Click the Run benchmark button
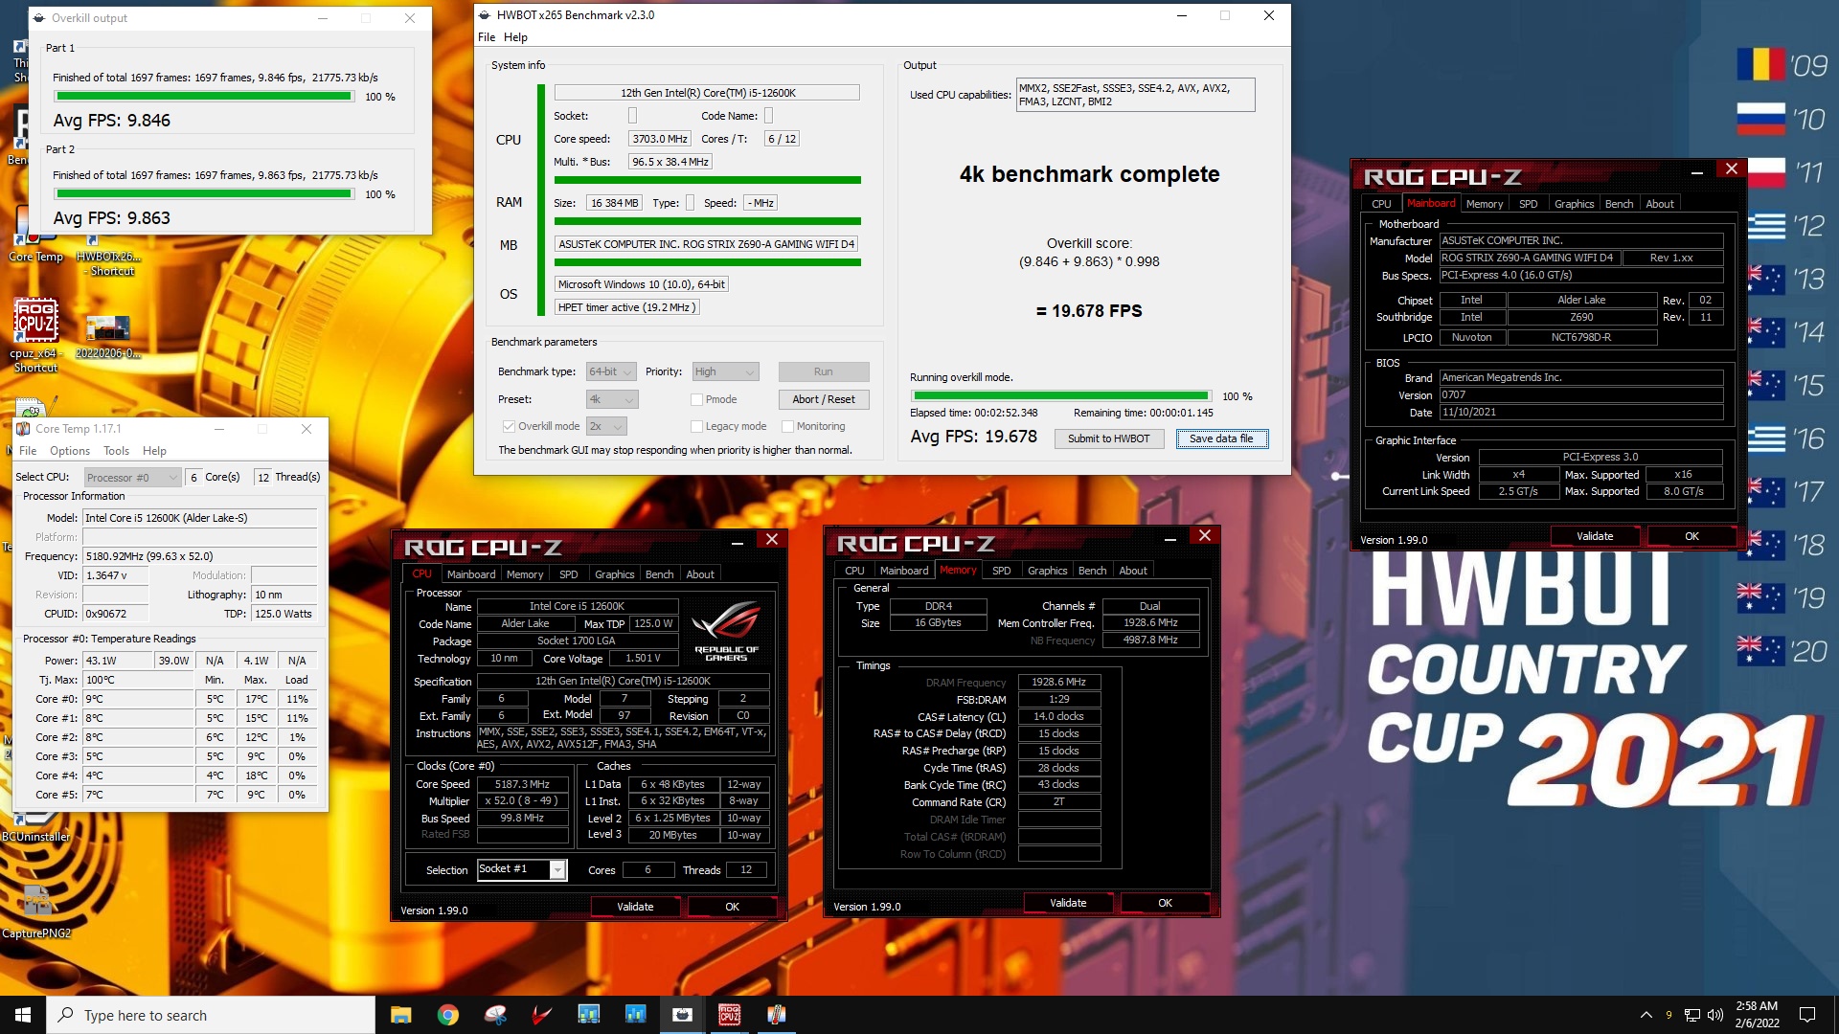 (x=823, y=371)
